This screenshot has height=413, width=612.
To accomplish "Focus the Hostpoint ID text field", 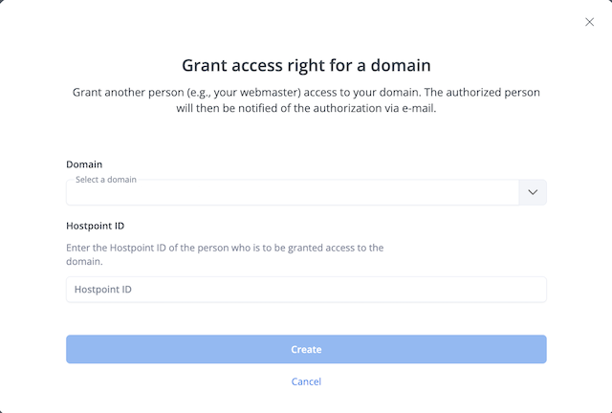I will click(x=306, y=290).
